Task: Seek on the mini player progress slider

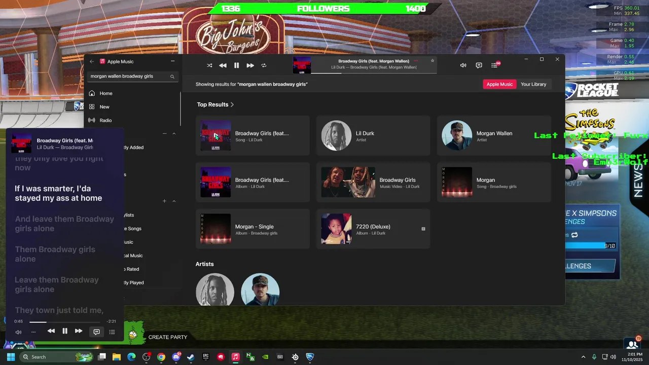Action: 64,322
